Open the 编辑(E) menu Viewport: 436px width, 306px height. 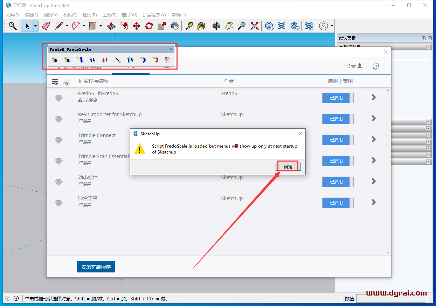(31, 15)
